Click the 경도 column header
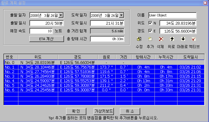The image size is (209, 122). [78, 57]
